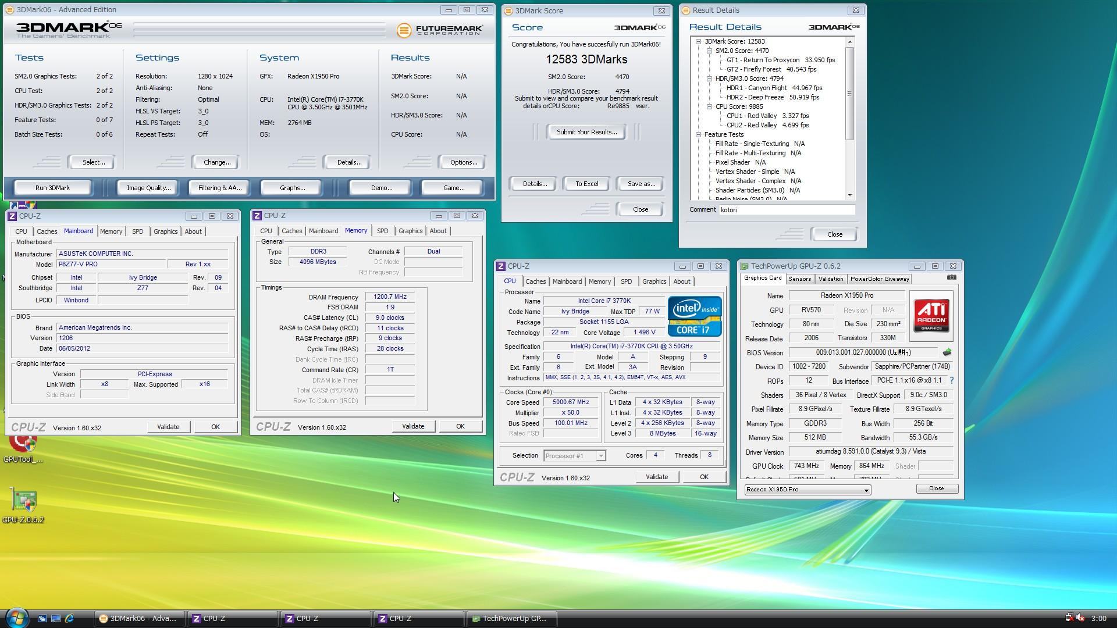Click the Select... button under Tests

[x=93, y=162]
